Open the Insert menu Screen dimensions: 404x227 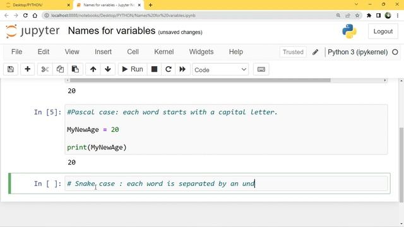(x=103, y=52)
